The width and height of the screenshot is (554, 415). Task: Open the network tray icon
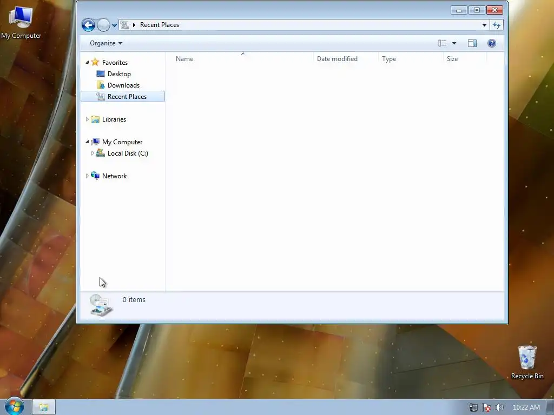pos(473,407)
